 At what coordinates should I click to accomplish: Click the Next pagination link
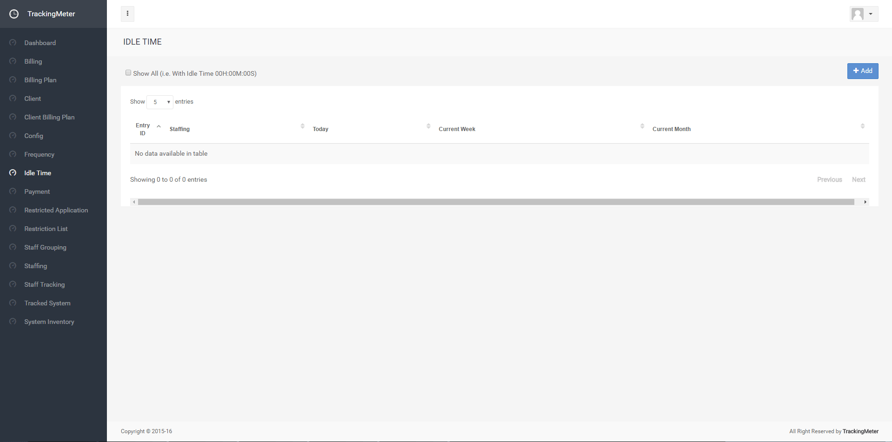point(858,179)
